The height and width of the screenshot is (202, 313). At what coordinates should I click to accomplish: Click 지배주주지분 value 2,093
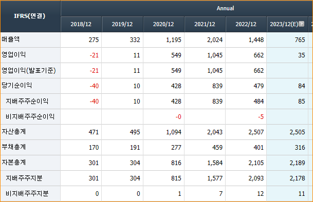(x=256, y=178)
